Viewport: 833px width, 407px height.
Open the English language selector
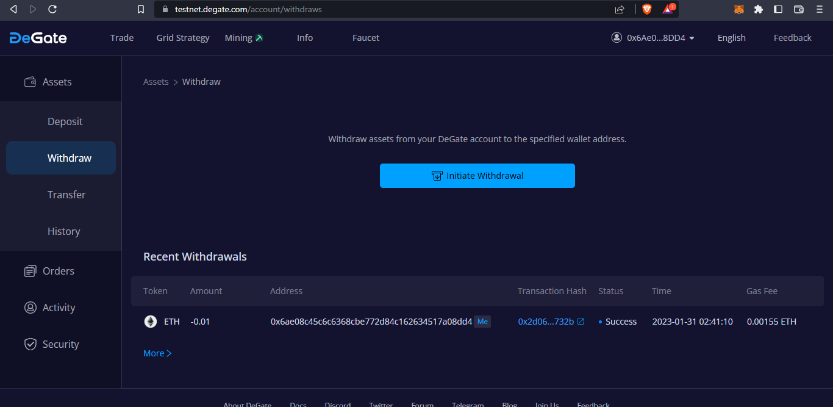tap(732, 38)
